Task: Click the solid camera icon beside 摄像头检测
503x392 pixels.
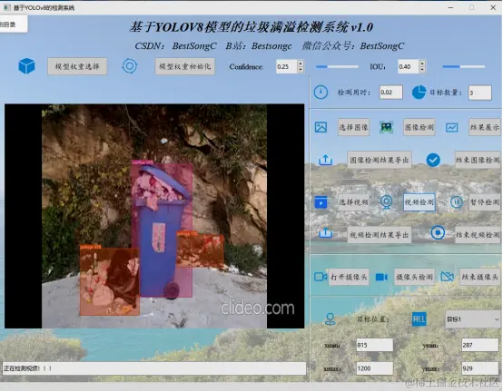Action: (x=381, y=277)
